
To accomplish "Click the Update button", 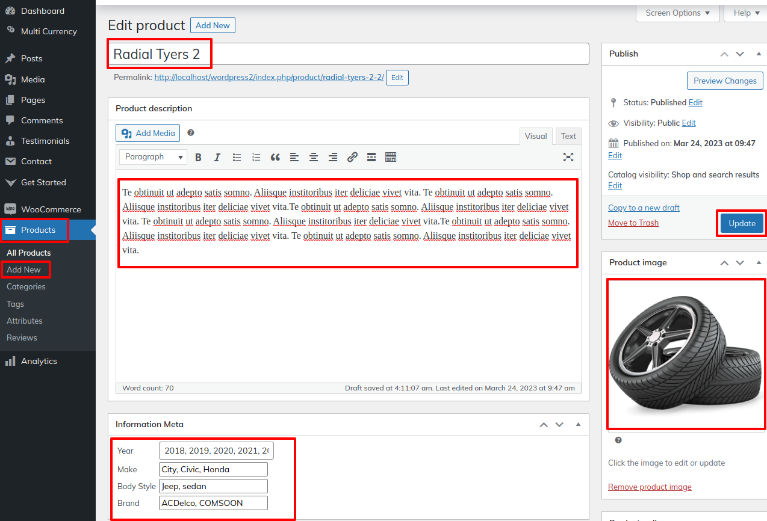I will [742, 223].
